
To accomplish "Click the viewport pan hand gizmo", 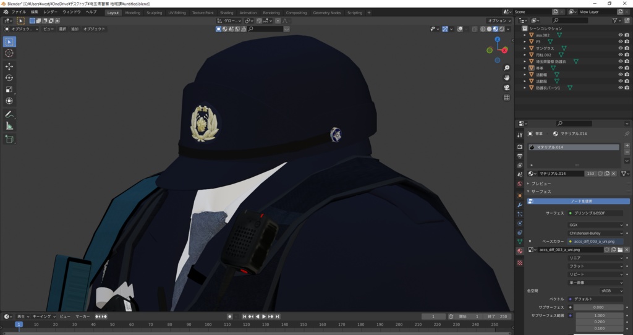I will pos(507,77).
